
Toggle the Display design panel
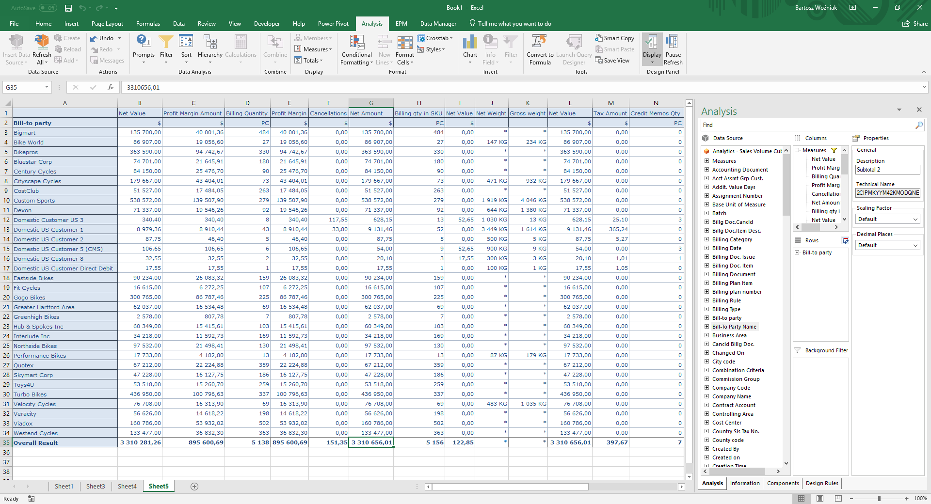[652, 48]
